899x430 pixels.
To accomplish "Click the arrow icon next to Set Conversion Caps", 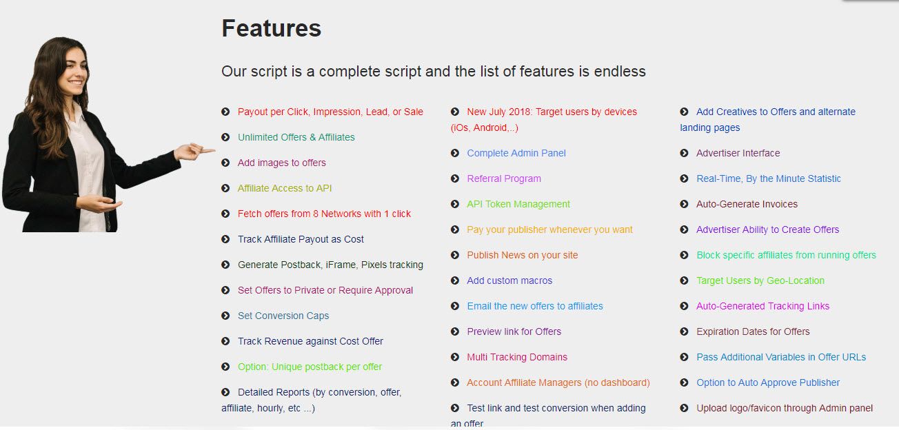I will (x=225, y=316).
